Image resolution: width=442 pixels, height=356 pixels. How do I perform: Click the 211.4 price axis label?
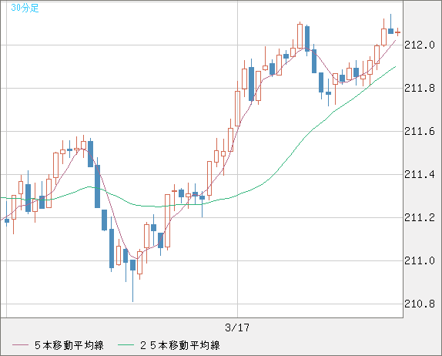420,175
